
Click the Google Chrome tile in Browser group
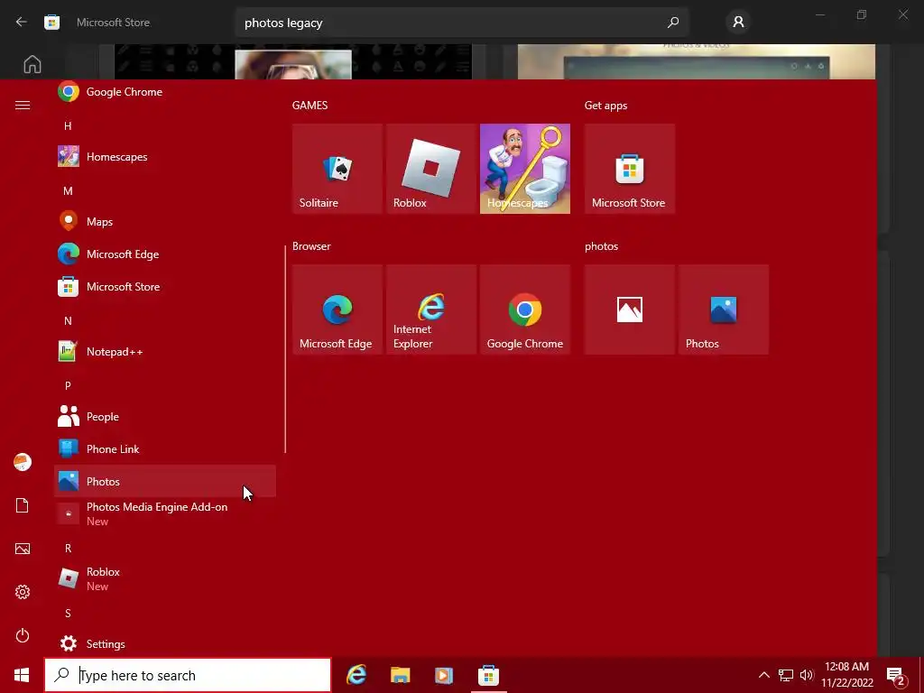coord(525,310)
